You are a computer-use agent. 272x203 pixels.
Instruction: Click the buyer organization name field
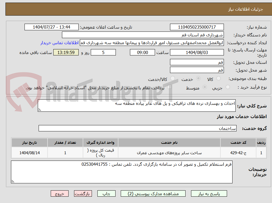point(143,35)
